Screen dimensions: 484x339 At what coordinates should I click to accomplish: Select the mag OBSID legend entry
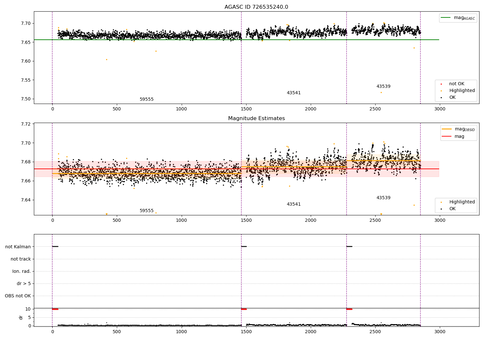click(x=459, y=129)
